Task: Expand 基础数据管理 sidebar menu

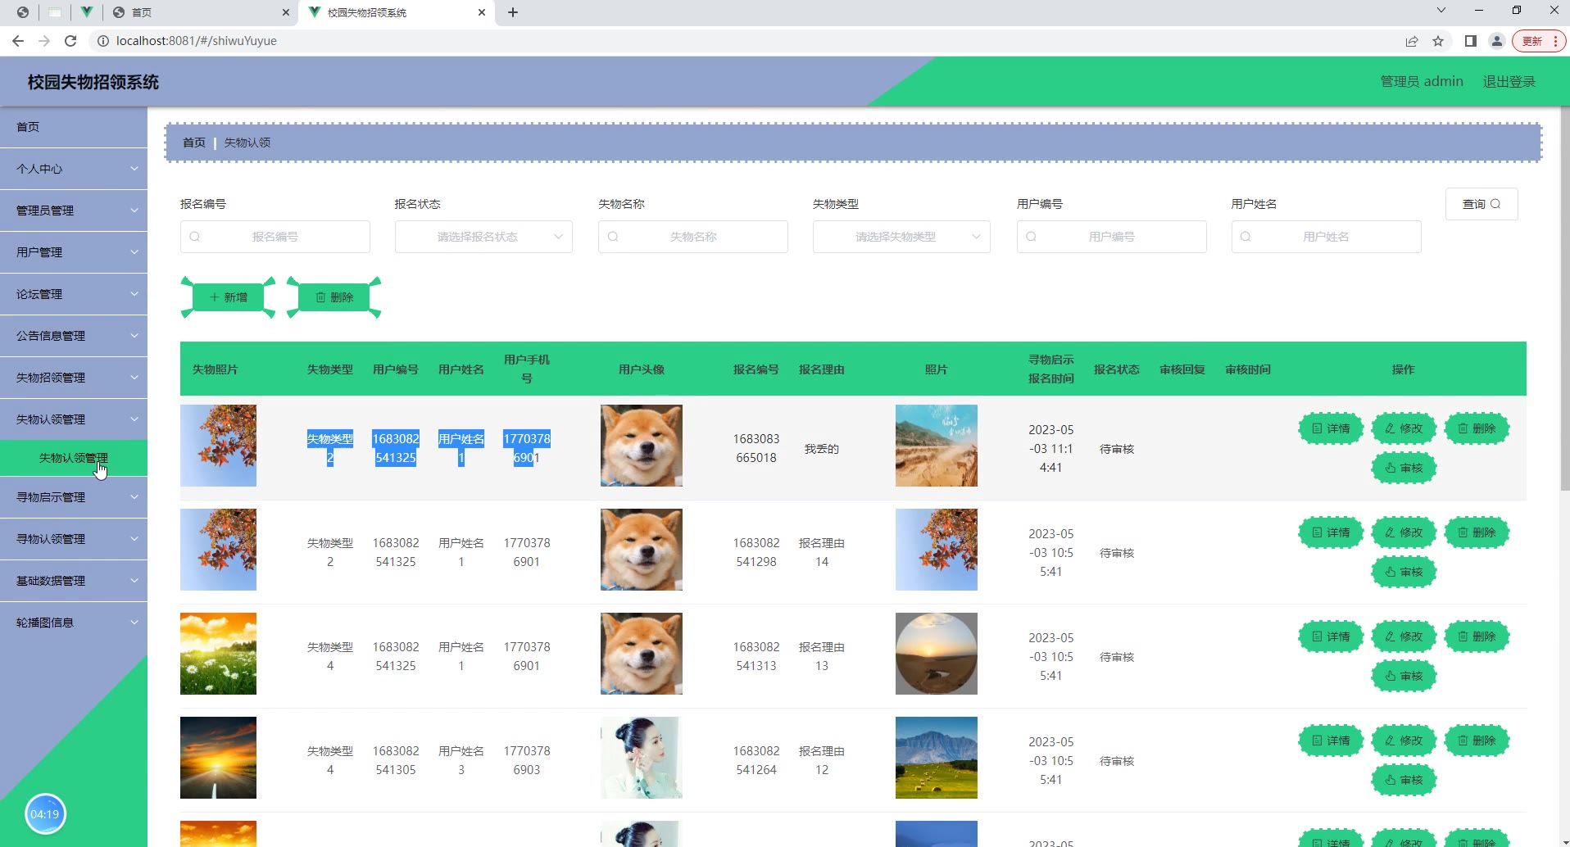Action: pos(74,581)
